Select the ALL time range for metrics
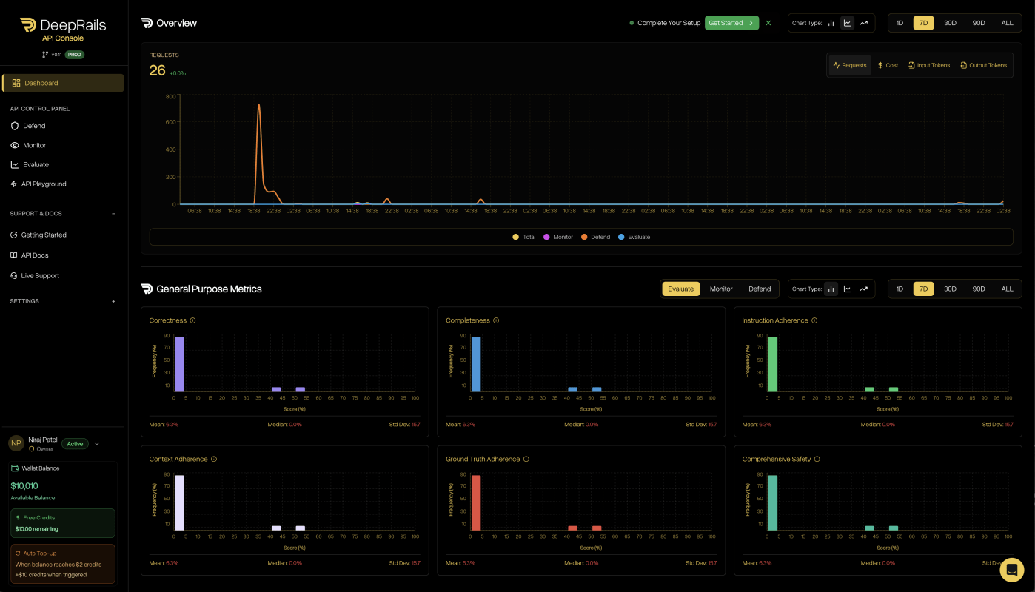Viewport: 1035px width, 592px height. [x=1007, y=289]
